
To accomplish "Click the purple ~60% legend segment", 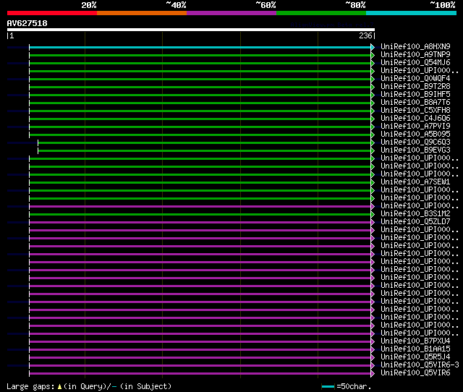I will tap(231, 13).
